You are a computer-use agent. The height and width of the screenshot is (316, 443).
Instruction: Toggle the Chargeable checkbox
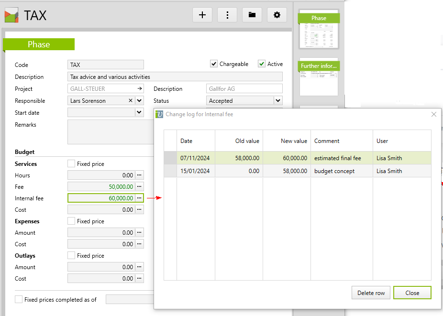214,64
